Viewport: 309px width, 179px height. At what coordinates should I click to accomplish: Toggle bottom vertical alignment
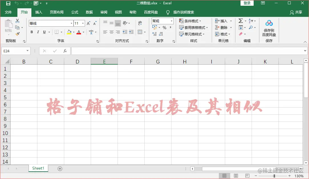coord(118,23)
